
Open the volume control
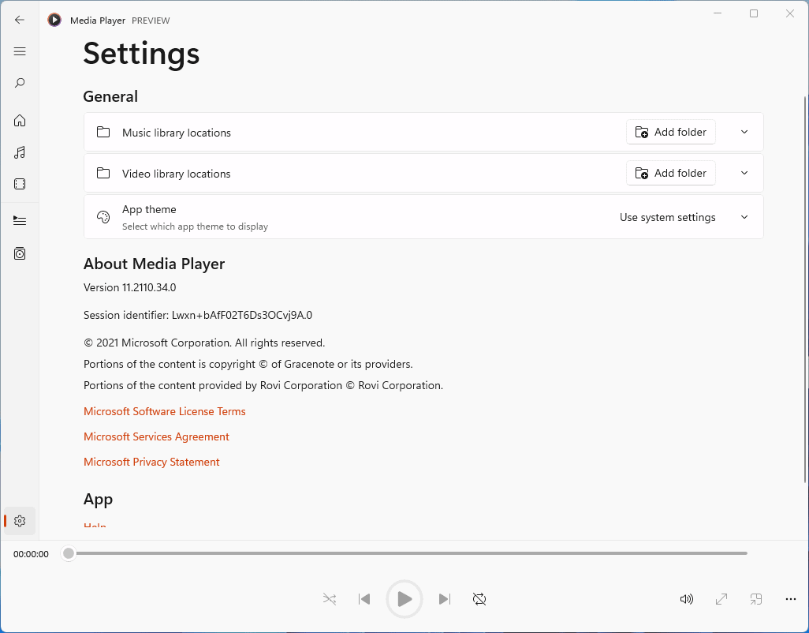686,599
